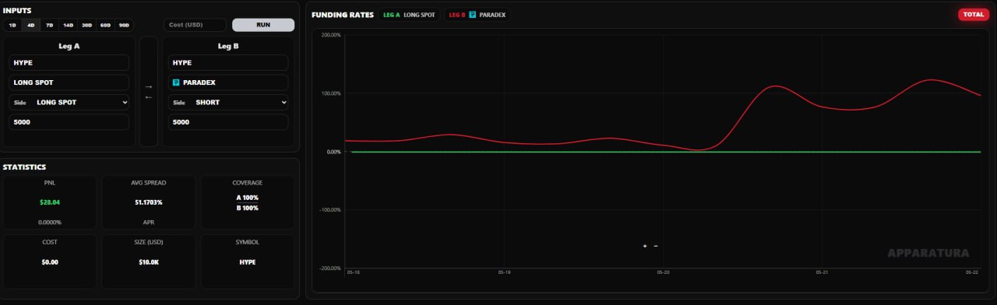Click the 05-19 date label
Viewport: 997px width, 305px height.
click(504, 273)
